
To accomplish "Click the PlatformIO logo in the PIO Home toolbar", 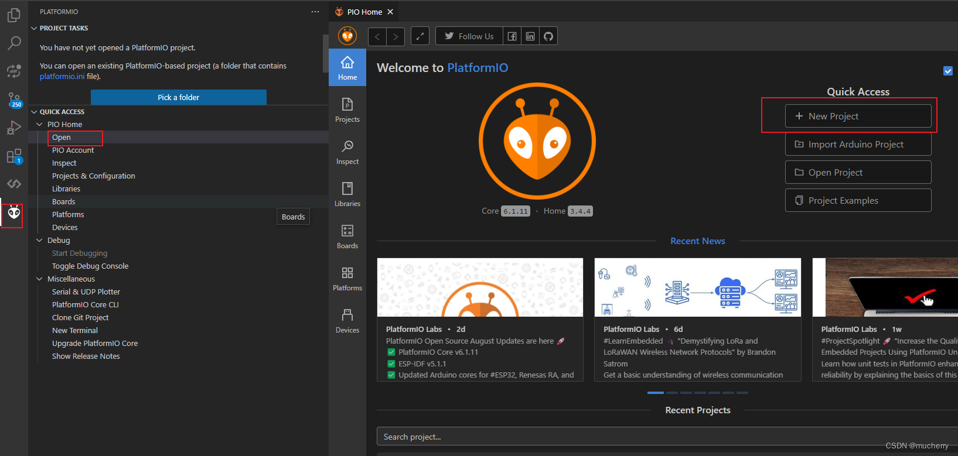I will [347, 36].
